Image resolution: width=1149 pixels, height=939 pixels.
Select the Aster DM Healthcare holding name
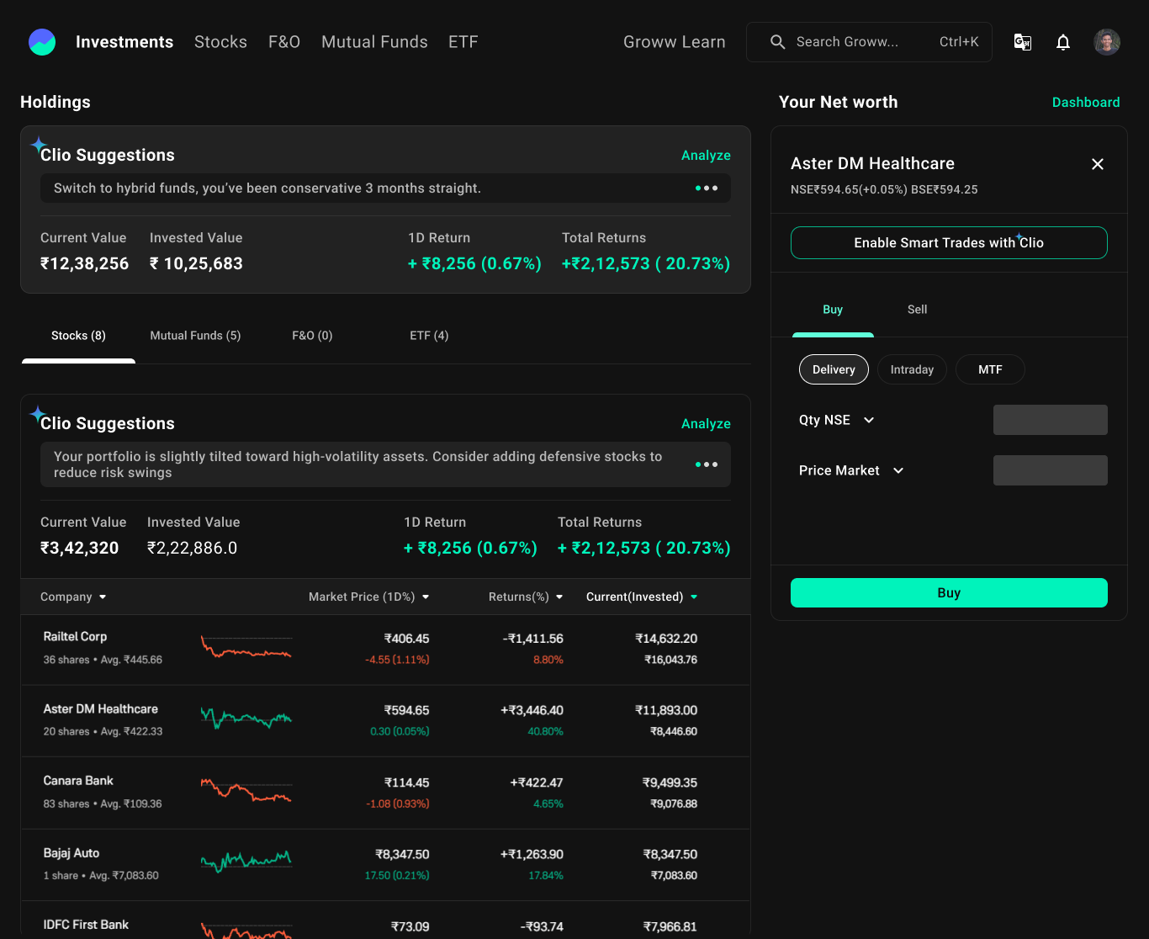(100, 709)
